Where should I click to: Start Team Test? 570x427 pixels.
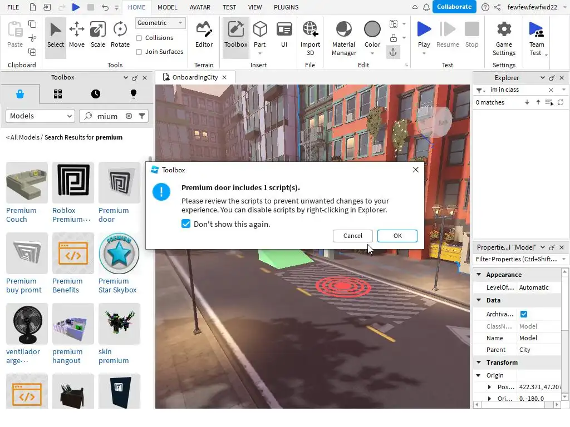point(537,38)
